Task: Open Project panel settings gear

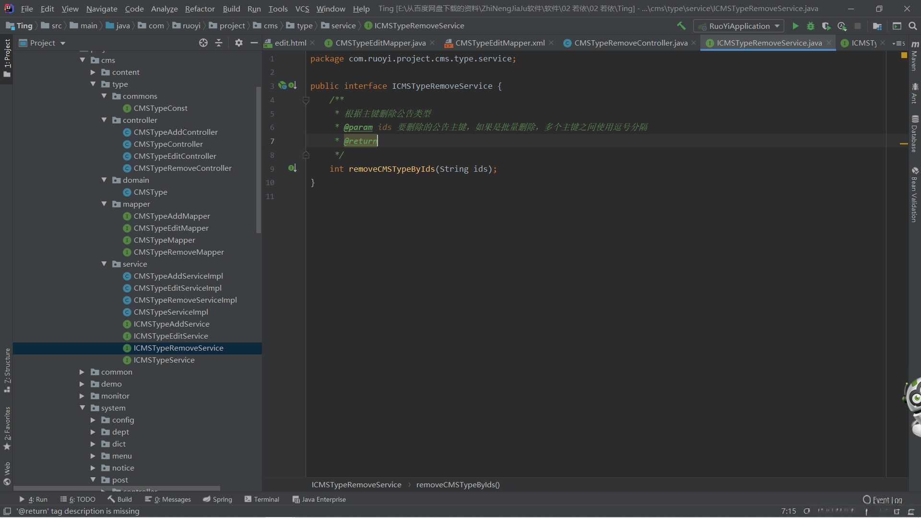Action: click(238, 43)
